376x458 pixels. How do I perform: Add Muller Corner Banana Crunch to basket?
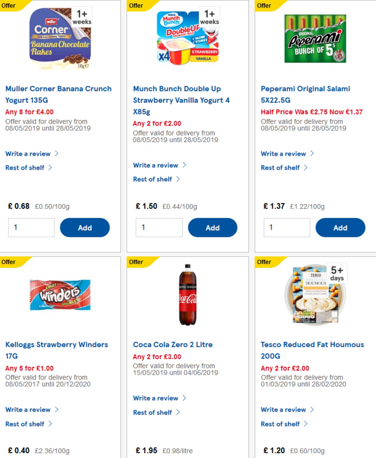click(x=85, y=228)
